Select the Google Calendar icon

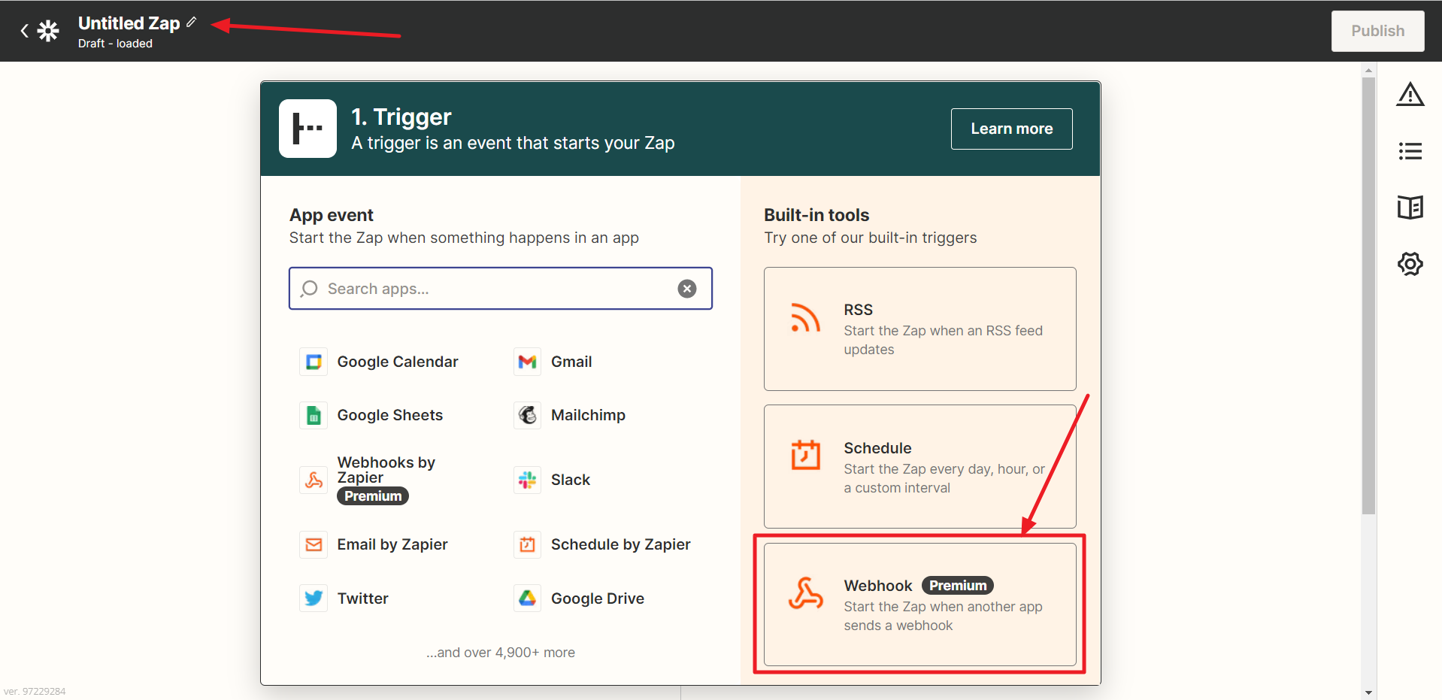314,362
